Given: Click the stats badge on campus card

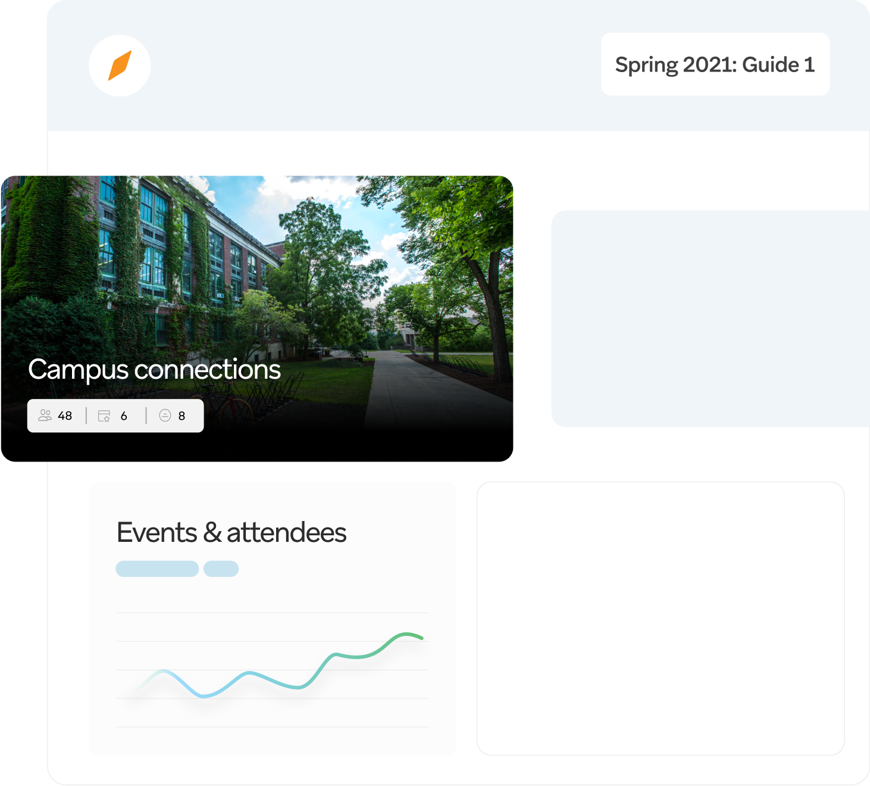Looking at the screenshot, I should tap(115, 416).
